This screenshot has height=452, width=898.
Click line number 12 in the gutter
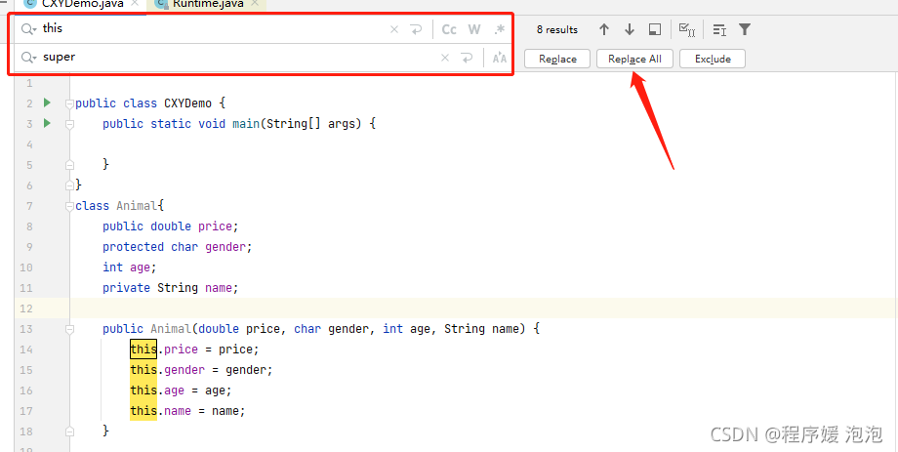[x=26, y=308]
